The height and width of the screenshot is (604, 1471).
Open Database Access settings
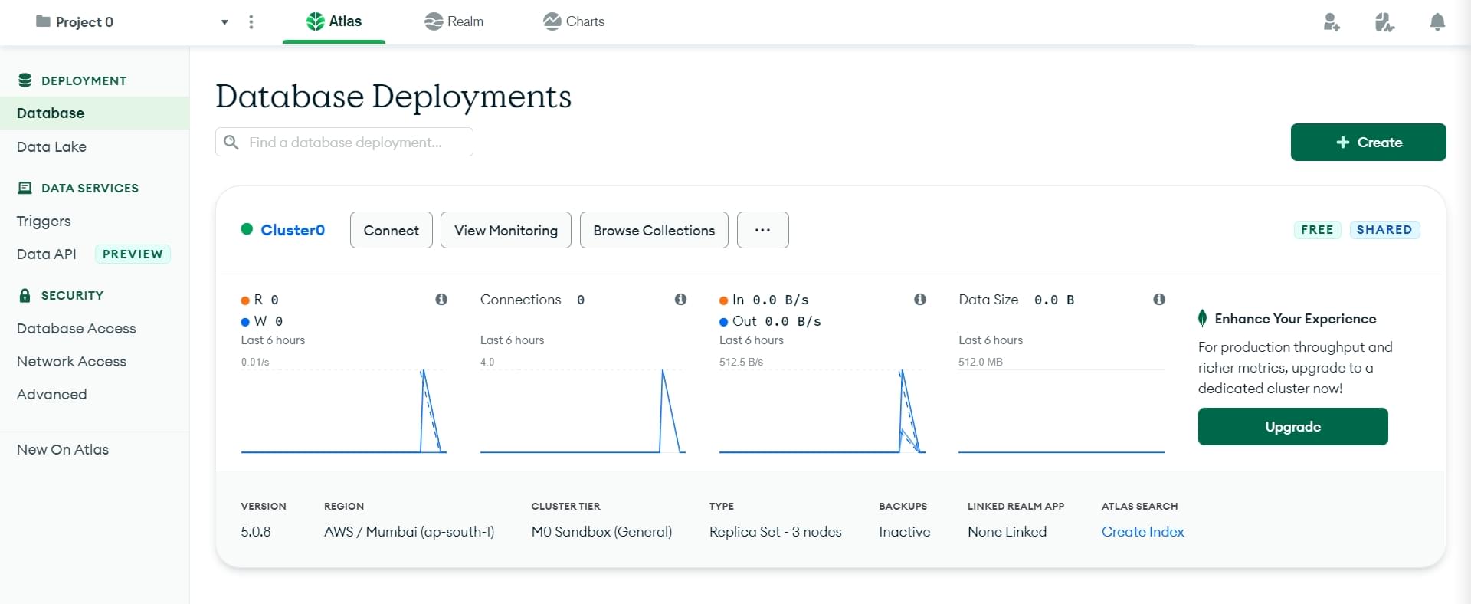point(77,328)
